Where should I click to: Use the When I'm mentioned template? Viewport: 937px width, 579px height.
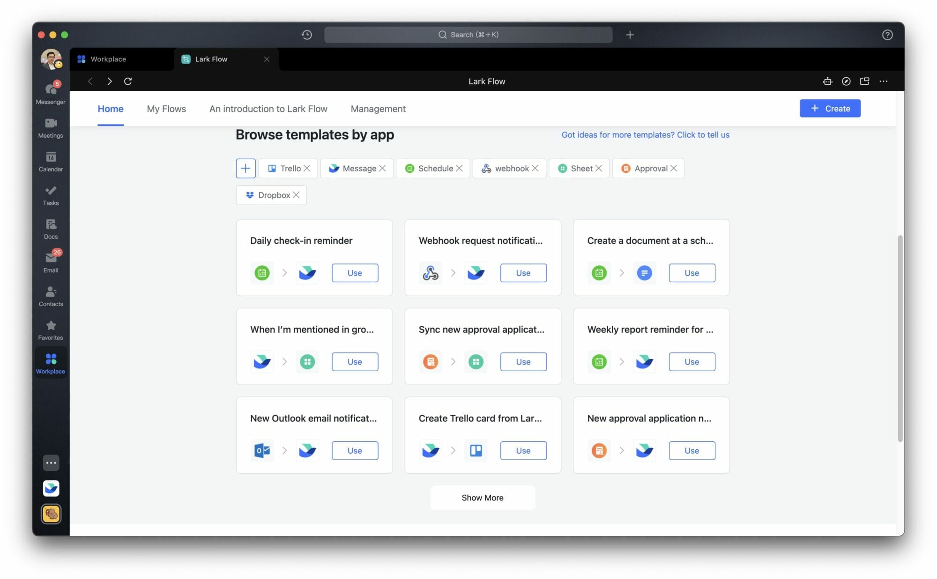[x=355, y=362]
